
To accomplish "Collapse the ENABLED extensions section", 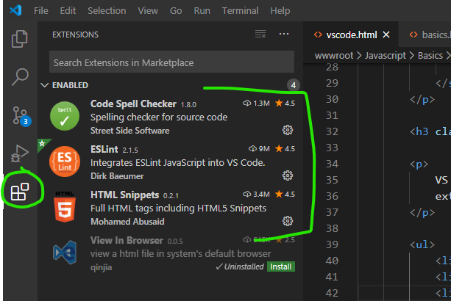I will [45, 85].
